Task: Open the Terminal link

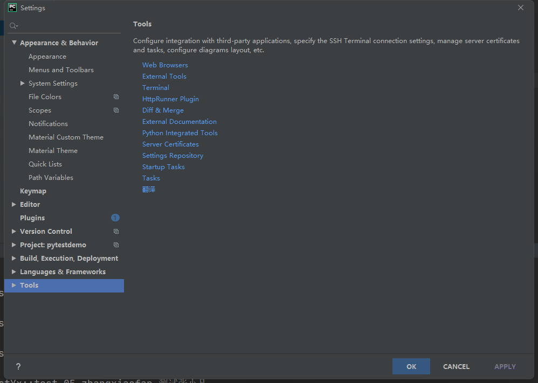Action: (x=156, y=88)
